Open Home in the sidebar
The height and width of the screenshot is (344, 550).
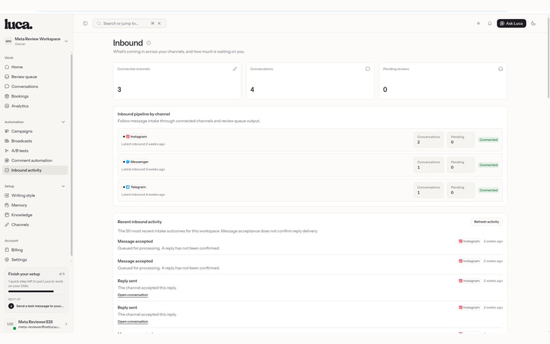(x=35, y=67)
